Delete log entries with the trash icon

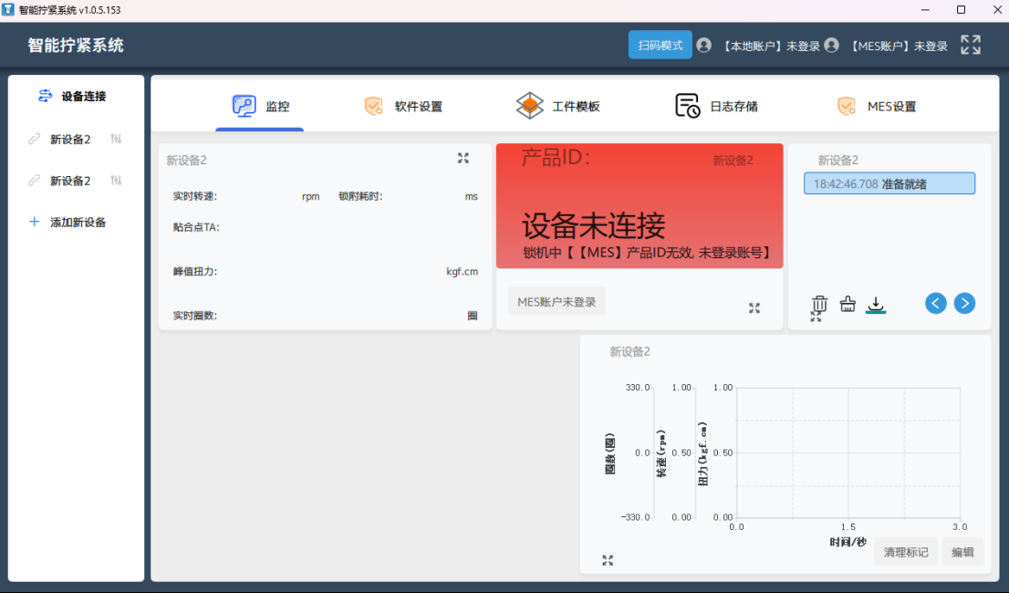819,303
